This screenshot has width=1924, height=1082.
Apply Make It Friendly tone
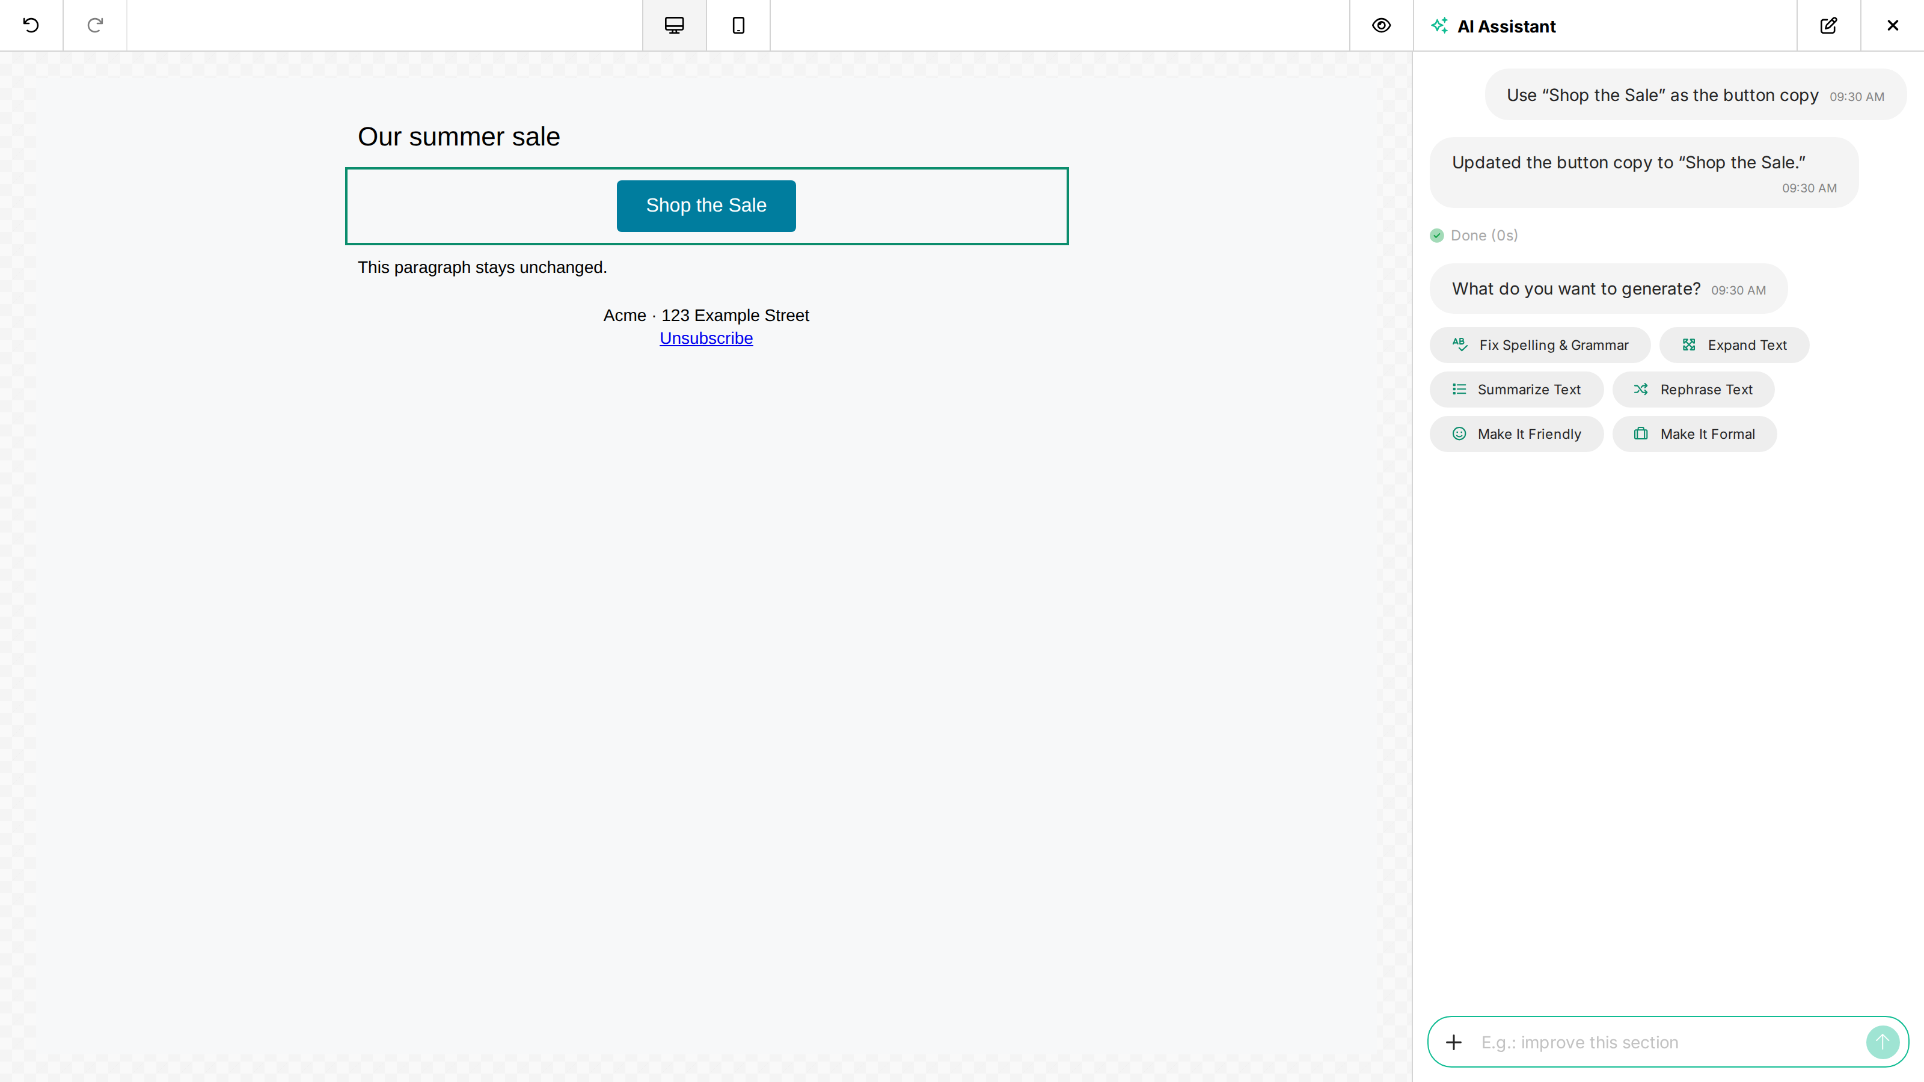click(x=1516, y=434)
